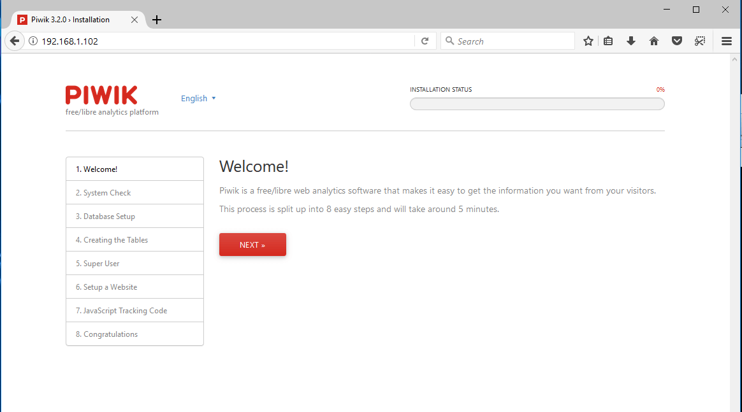Image resolution: width=742 pixels, height=412 pixels.
Task: Reload the current page
Action: 425,41
